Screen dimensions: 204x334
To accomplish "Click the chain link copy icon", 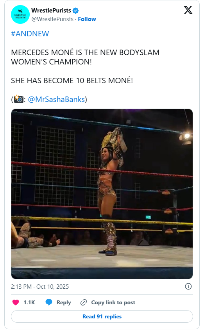I will (x=84, y=302).
